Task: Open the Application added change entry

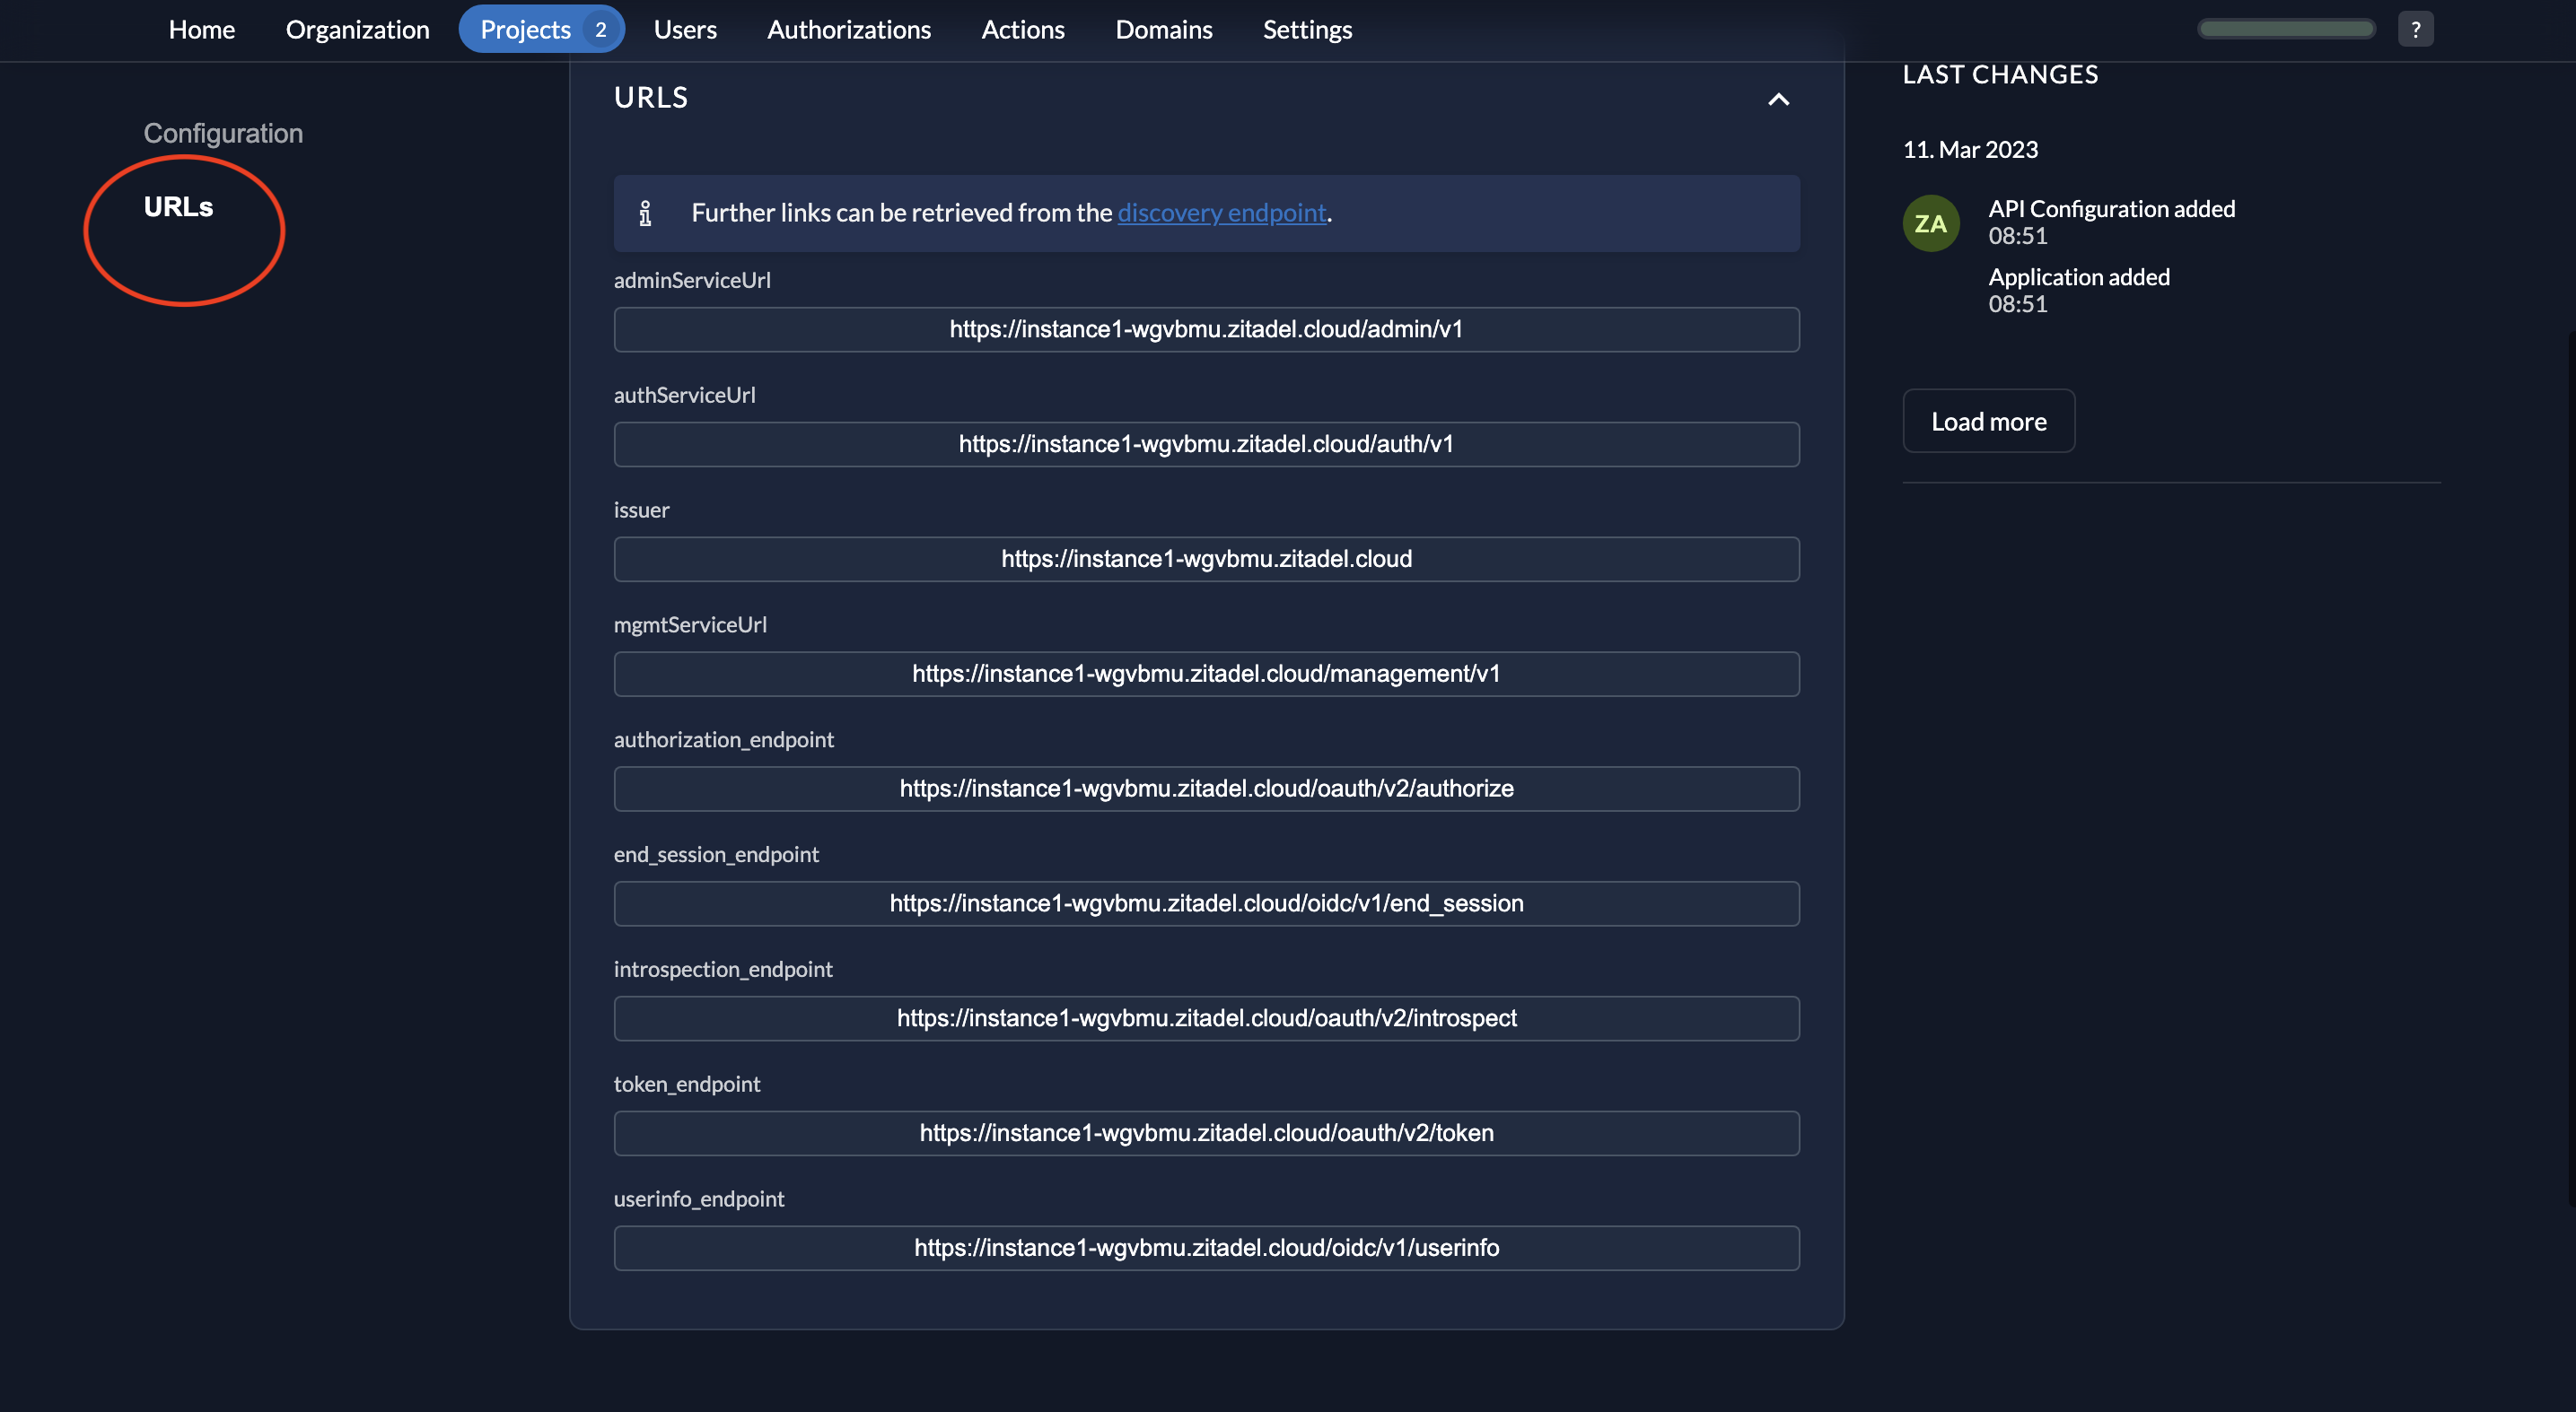Action: click(x=2079, y=277)
